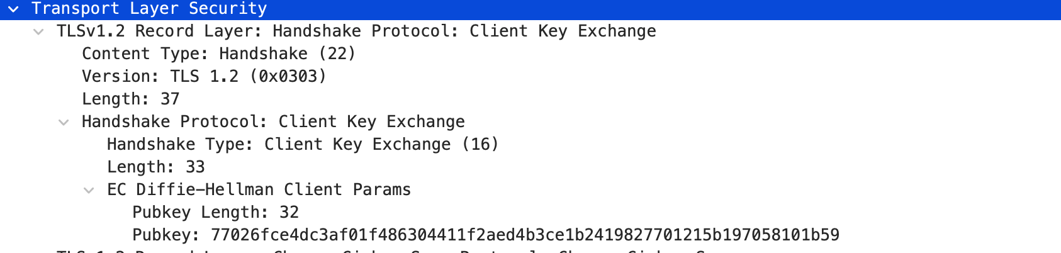The image size is (1061, 253).
Task: Highlight Handshake Protocol: Client Key Exchange row
Action: click(273, 122)
